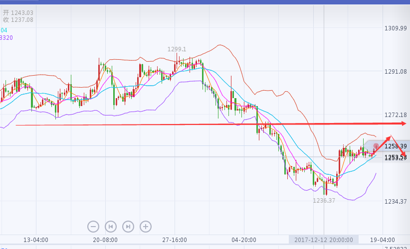This screenshot has width=410, height=249.
Task: Click the red dot price marker
Action: (x=376, y=146)
